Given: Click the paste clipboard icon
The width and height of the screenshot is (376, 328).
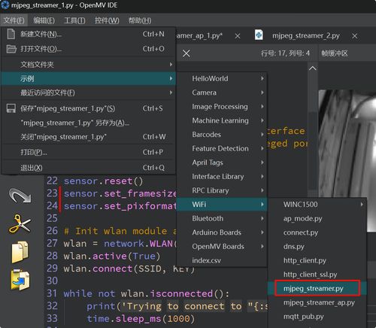Looking at the screenshot, I should click(x=20, y=280).
